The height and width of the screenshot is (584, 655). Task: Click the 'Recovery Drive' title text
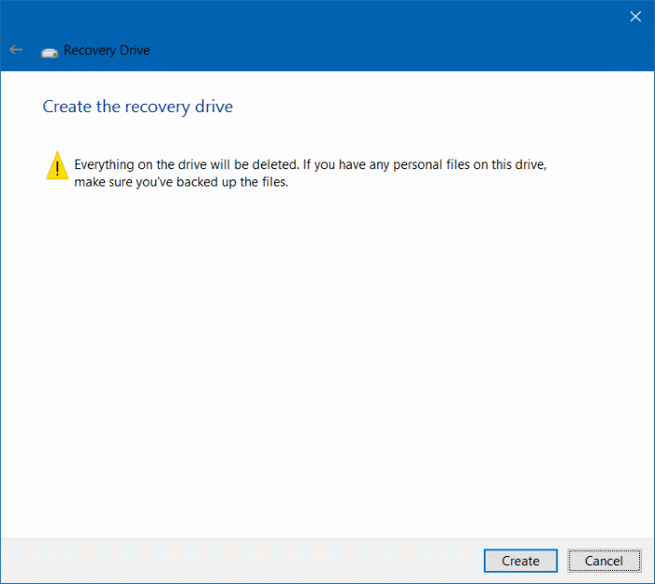tap(107, 50)
